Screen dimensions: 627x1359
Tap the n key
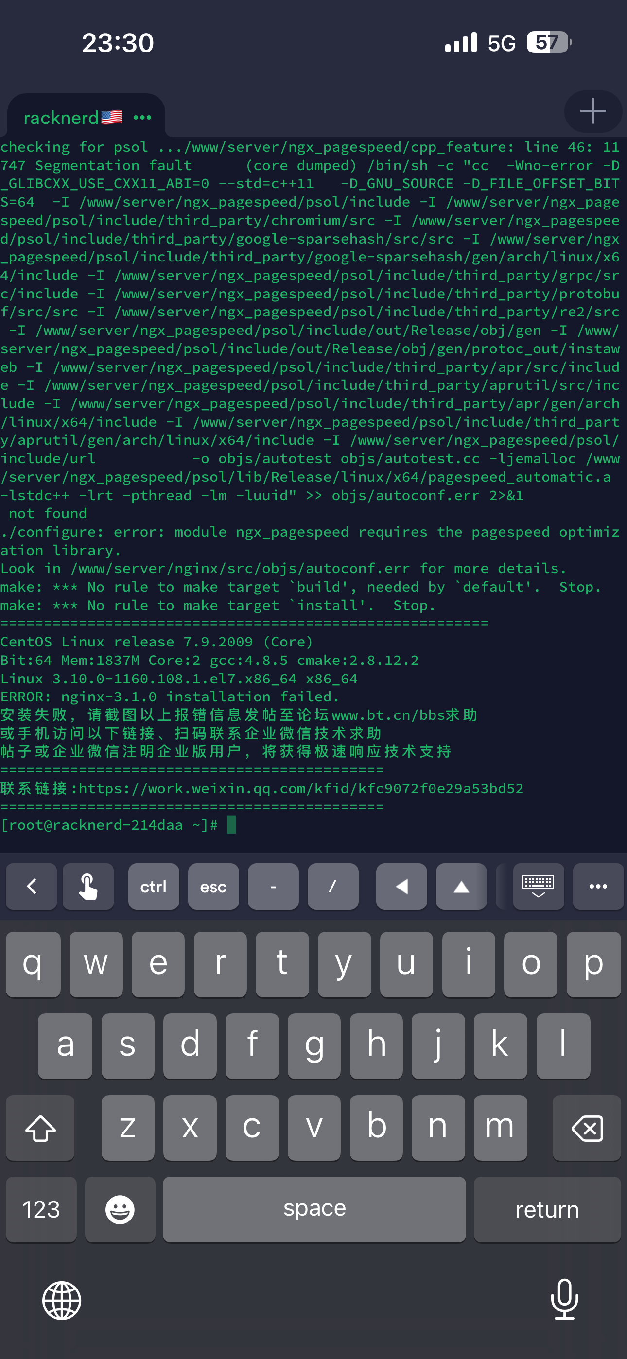pos(438,1128)
